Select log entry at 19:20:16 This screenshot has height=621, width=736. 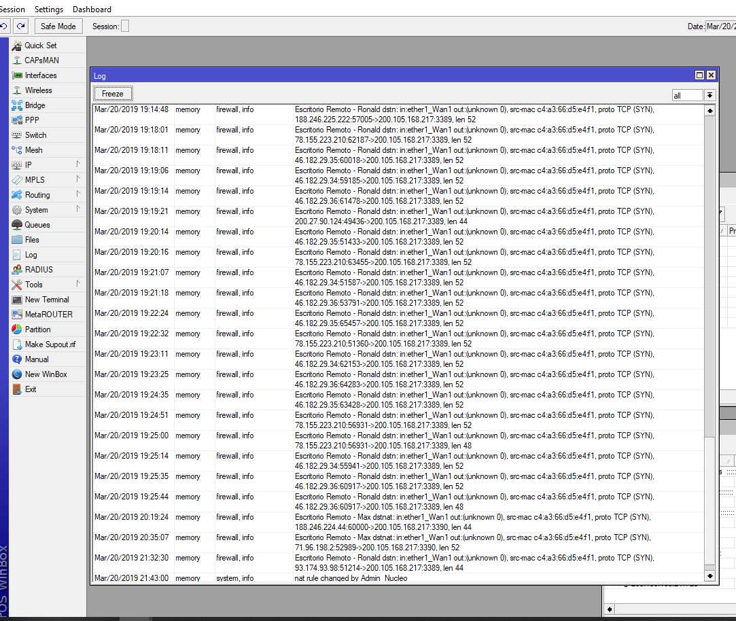click(x=398, y=258)
